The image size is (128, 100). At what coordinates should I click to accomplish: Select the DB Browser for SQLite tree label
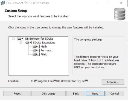pos(39,39)
